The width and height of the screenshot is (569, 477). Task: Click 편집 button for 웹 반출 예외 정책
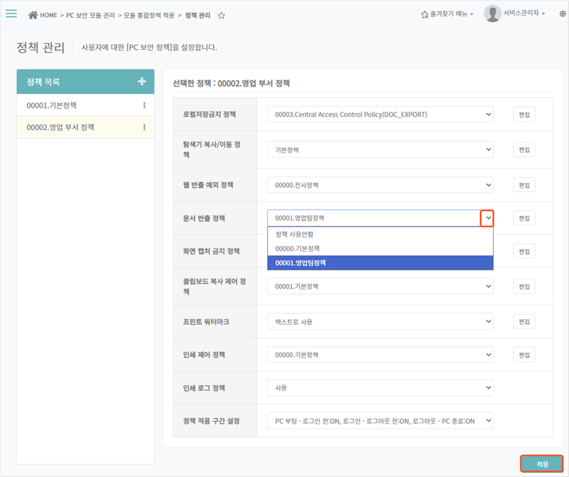524,185
